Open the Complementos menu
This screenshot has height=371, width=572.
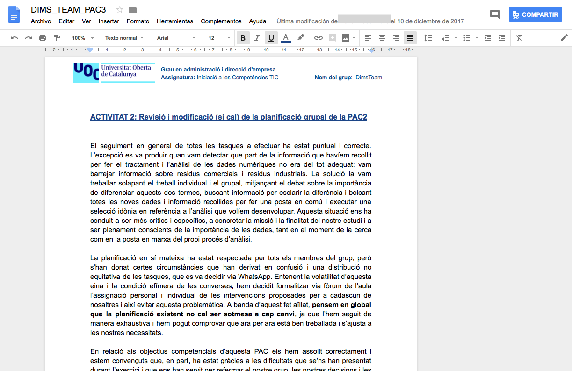pyautogui.click(x=221, y=21)
